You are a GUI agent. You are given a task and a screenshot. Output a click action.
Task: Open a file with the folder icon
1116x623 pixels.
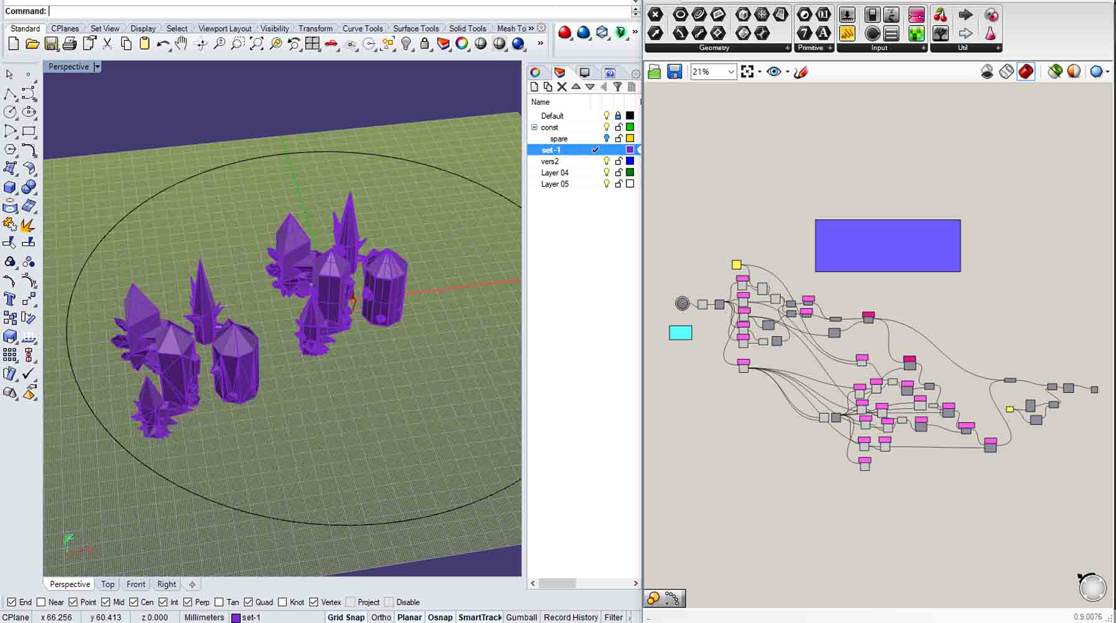pos(32,44)
